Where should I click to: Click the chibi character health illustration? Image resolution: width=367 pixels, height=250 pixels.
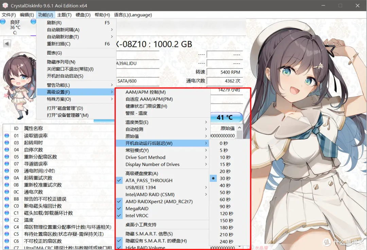19,85
